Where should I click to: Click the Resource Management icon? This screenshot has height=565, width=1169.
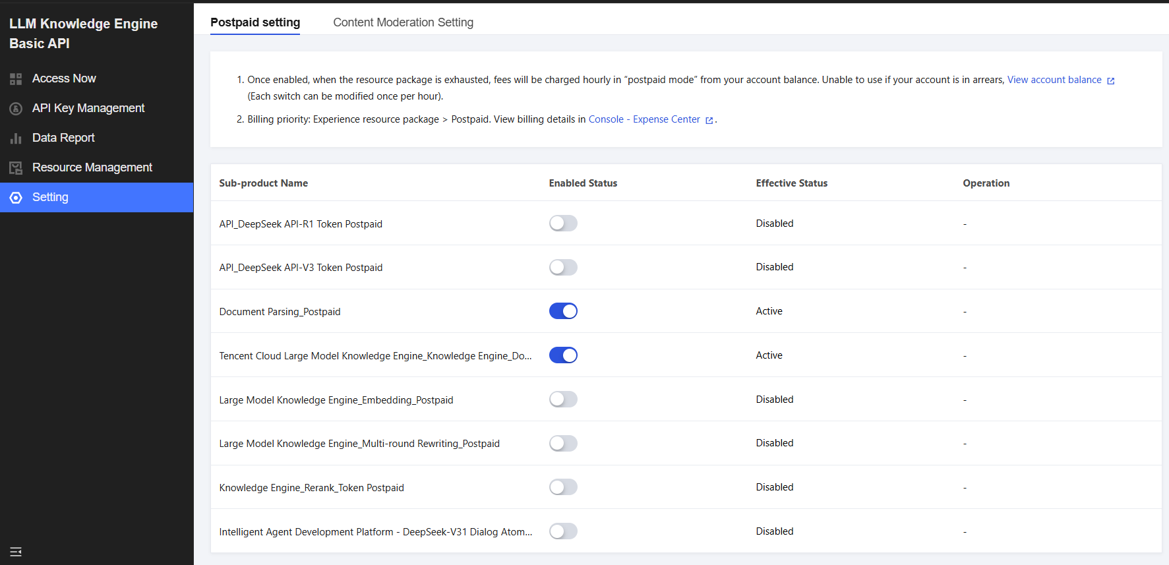(16, 168)
